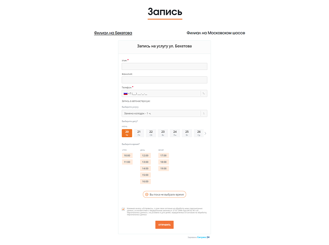The height and width of the screenshot is (245, 329).
Task: Choose date 26 in the date row
Action: [199, 133]
